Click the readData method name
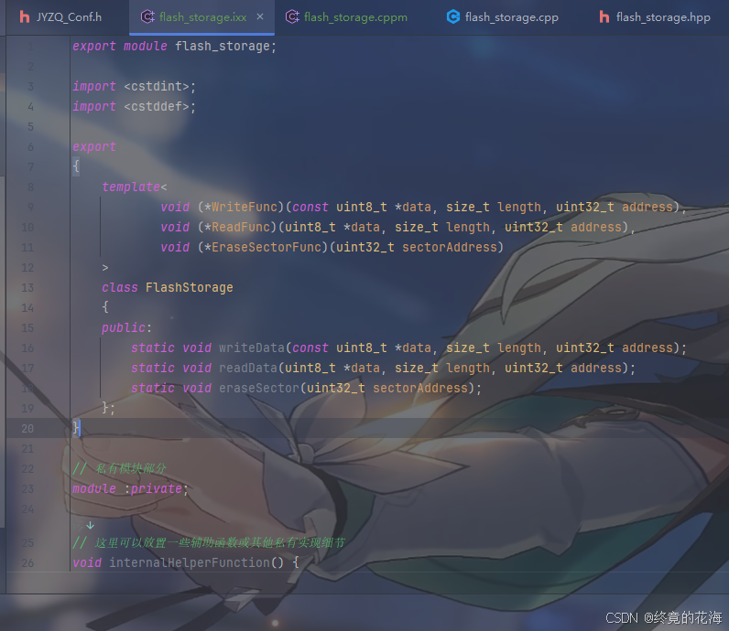 [x=248, y=368]
